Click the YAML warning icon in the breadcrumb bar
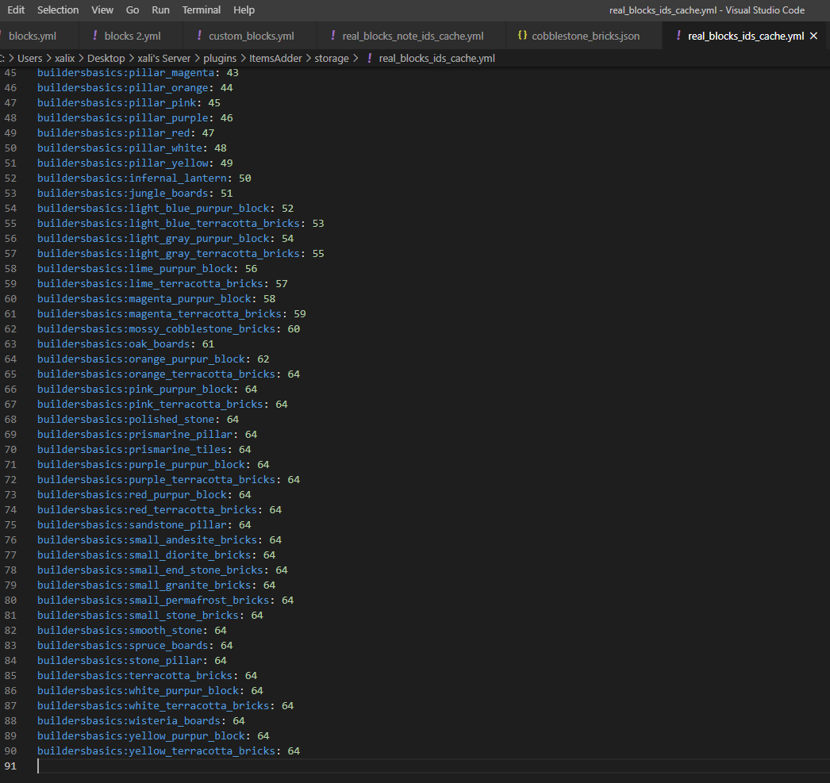The width and height of the screenshot is (830, 783). pos(368,57)
